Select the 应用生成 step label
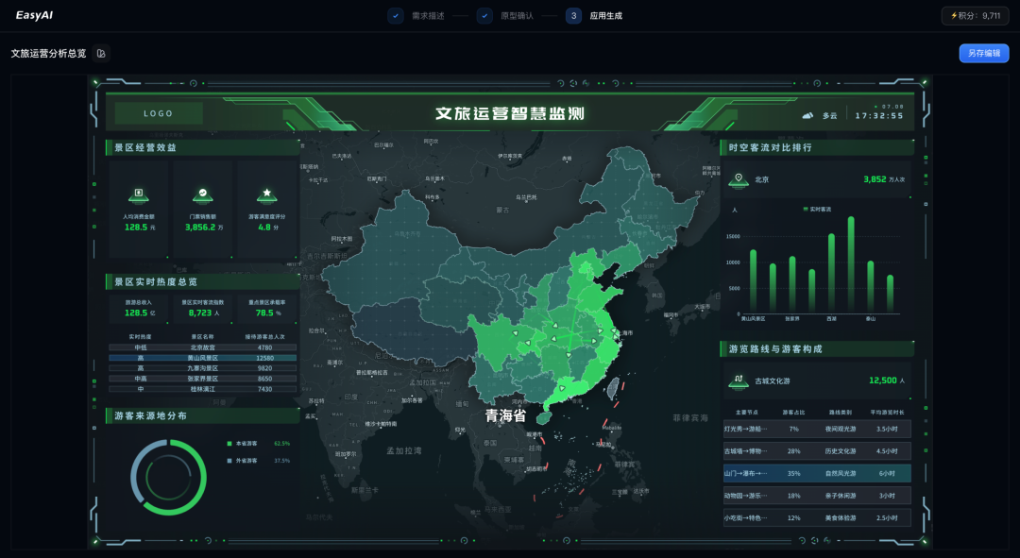This screenshot has width=1020, height=558. pos(606,16)
